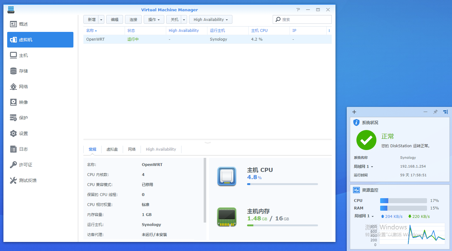Open the 存储 storage section

point(40,71)
